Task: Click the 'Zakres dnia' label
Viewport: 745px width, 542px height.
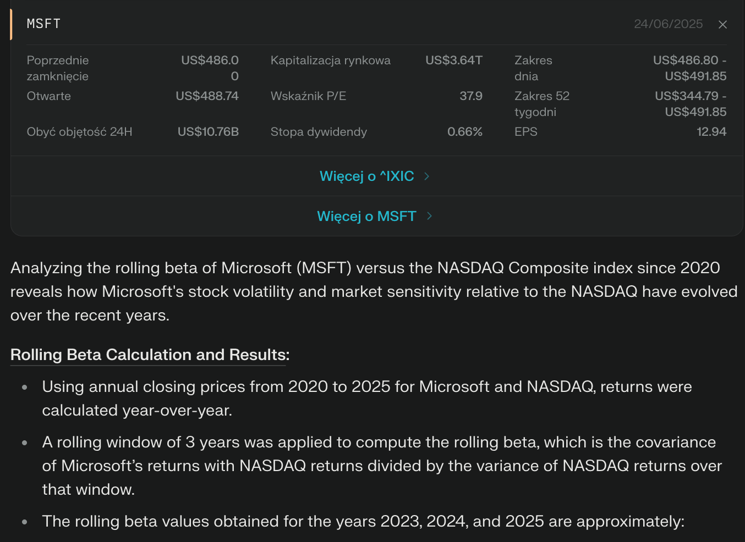Action: coord(533,68)
